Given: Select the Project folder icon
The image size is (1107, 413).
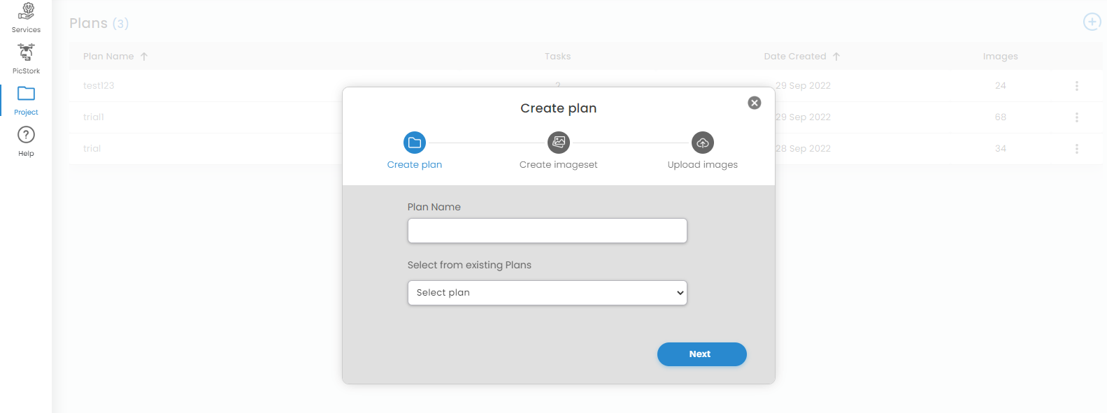Looking at the screenshot, I should pos(26,94).
